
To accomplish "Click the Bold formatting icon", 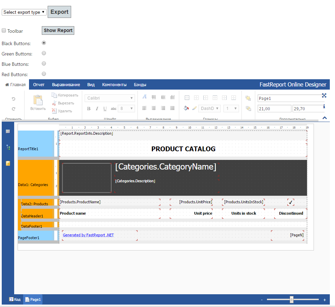I will pos(89,109).
